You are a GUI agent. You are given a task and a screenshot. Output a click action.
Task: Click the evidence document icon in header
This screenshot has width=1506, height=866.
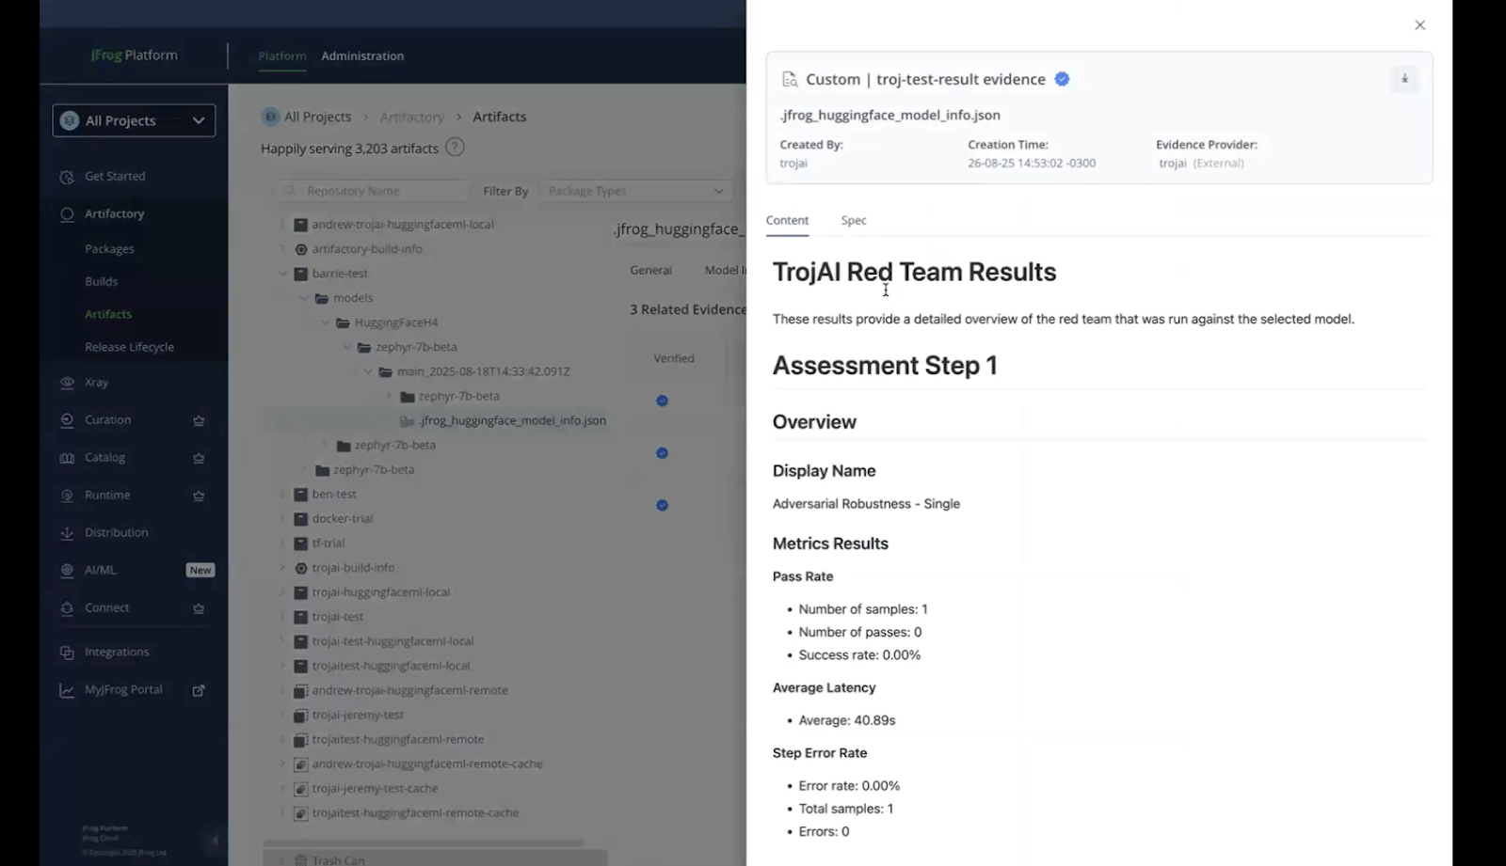pos(790,79)
